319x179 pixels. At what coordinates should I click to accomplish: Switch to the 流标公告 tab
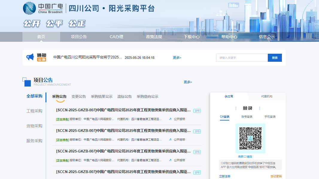pyautogui.click(x=124, y=97)
